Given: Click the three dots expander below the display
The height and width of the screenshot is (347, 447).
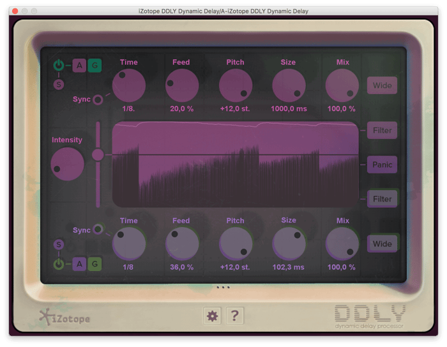Looking at the screenshot, I should [x=223, y=287].
